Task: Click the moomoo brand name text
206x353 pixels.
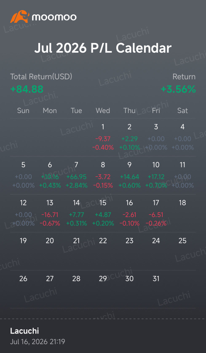Action: (54, 17)
